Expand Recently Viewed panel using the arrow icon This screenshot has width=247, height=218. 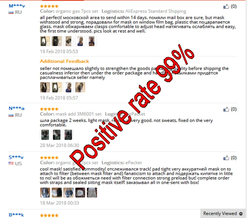coord(241,214)
